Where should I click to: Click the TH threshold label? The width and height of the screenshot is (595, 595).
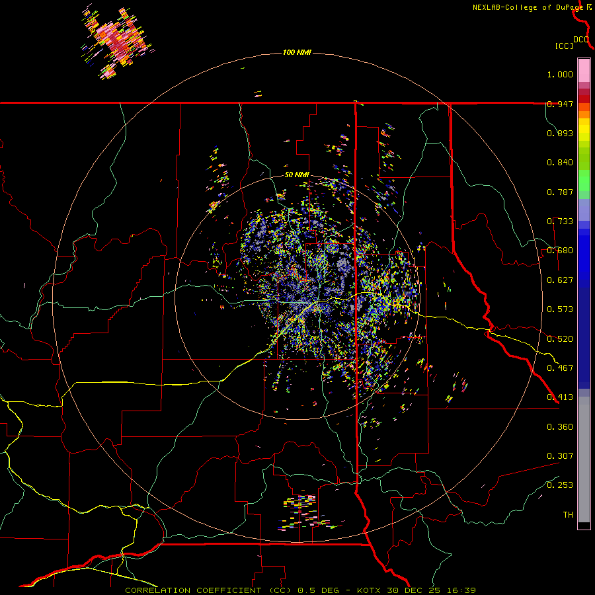[568, 515]
